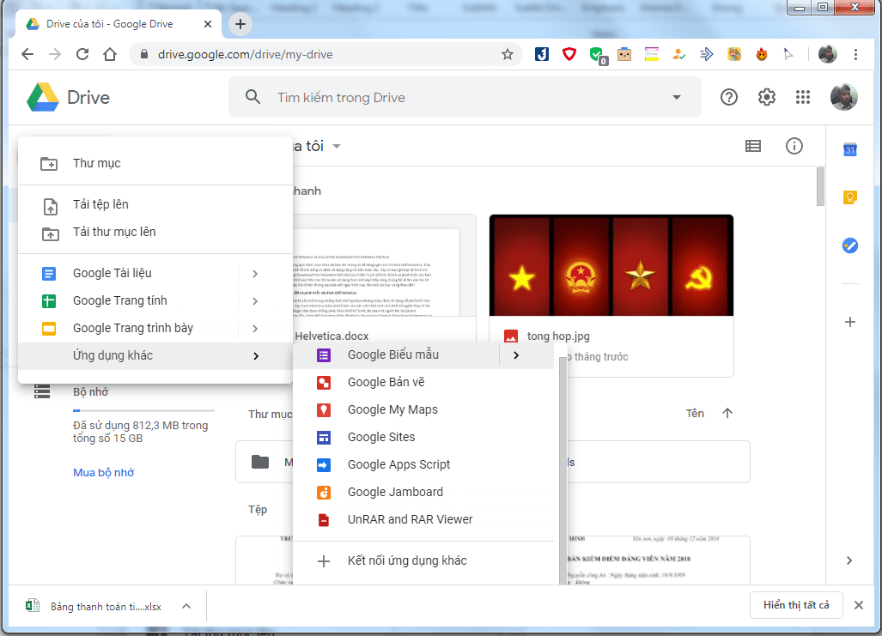Open Google Calendar side panel icon
The width and height of the screenshot is (882, 636).
(x=850, y=149)
